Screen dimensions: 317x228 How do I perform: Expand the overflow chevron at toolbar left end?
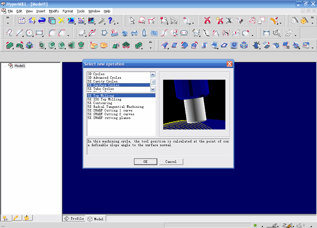[x=8, y=18]
